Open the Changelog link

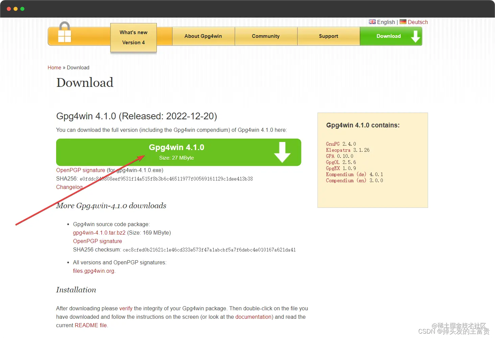69,187
